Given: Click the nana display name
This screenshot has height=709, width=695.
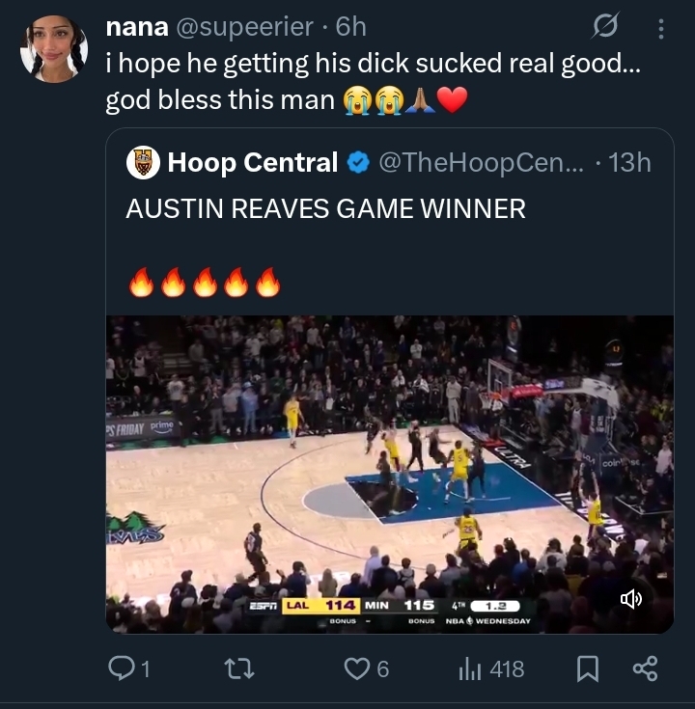Looking at the screenshot, I should [136, 28].
